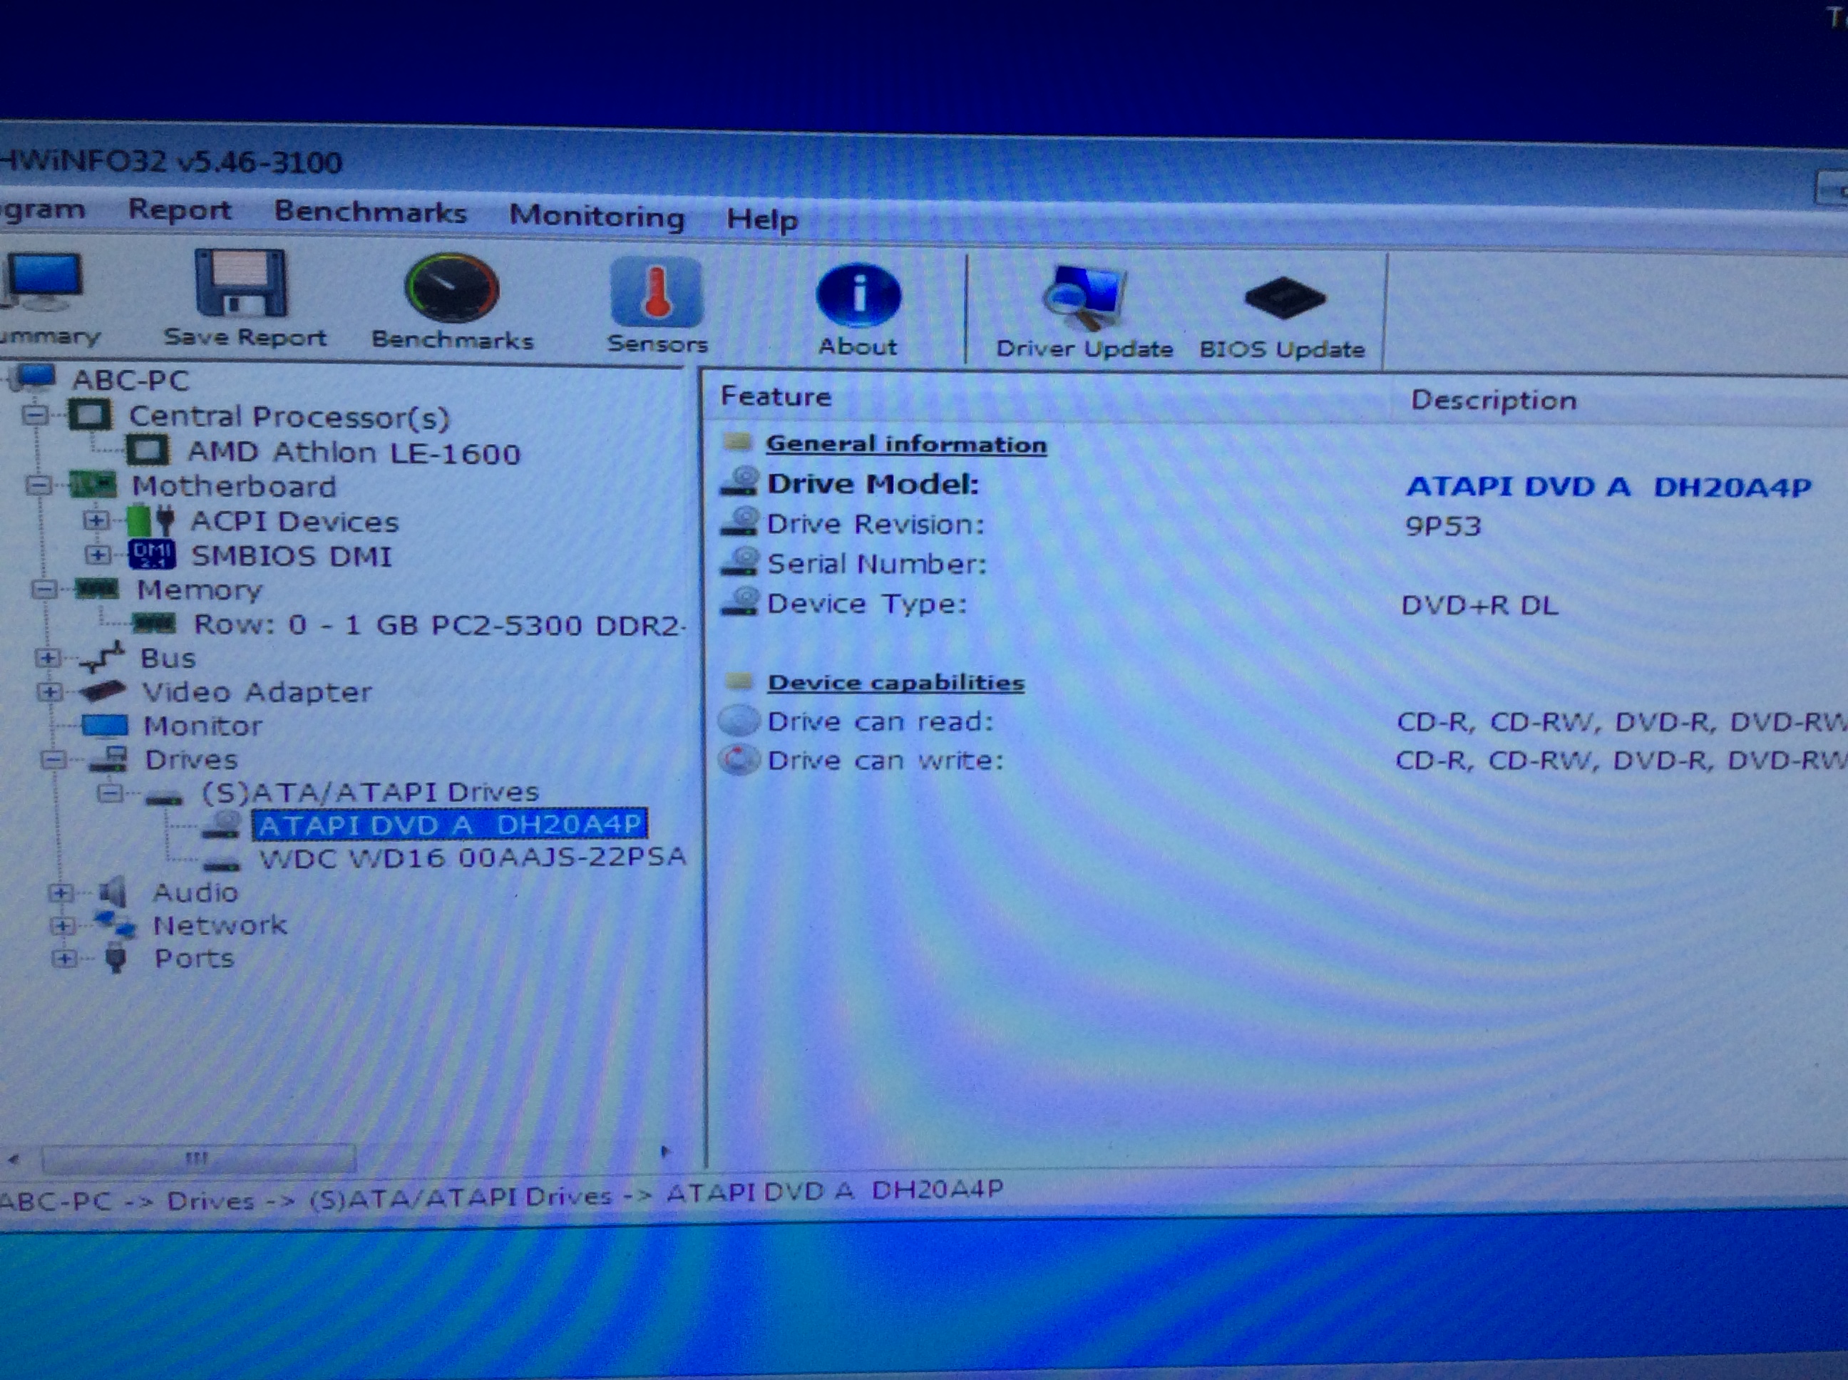Screen dimensions: 1848x1380
Task: Select the Monitor tree item
Action: [x=202, y=725]
